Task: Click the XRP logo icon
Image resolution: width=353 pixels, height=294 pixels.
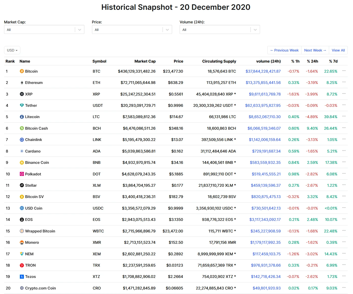Action: point(22,94)
